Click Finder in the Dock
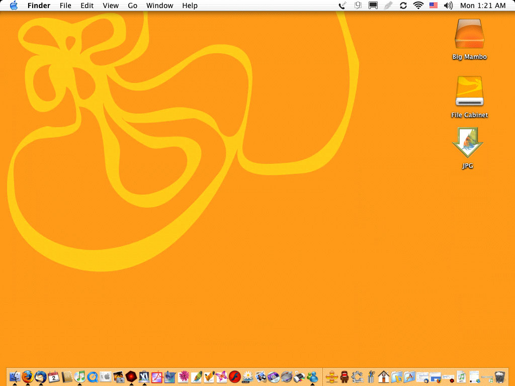 [x=15, y=376]
